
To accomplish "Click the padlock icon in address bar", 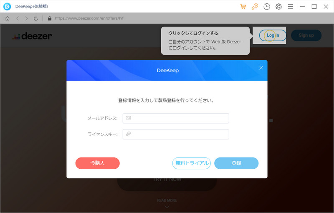I will (x=50, y=18).
